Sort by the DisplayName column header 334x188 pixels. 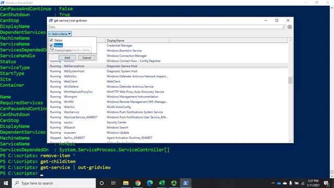click(x=137, y=41)
